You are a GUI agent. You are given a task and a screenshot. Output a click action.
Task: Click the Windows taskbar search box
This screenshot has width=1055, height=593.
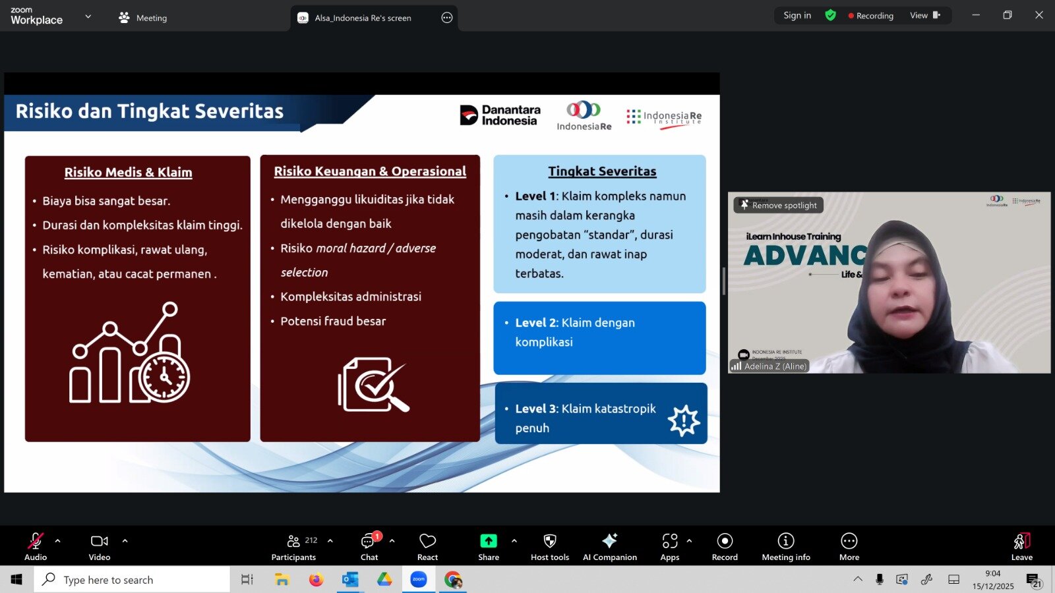click(x=132, y=580)
